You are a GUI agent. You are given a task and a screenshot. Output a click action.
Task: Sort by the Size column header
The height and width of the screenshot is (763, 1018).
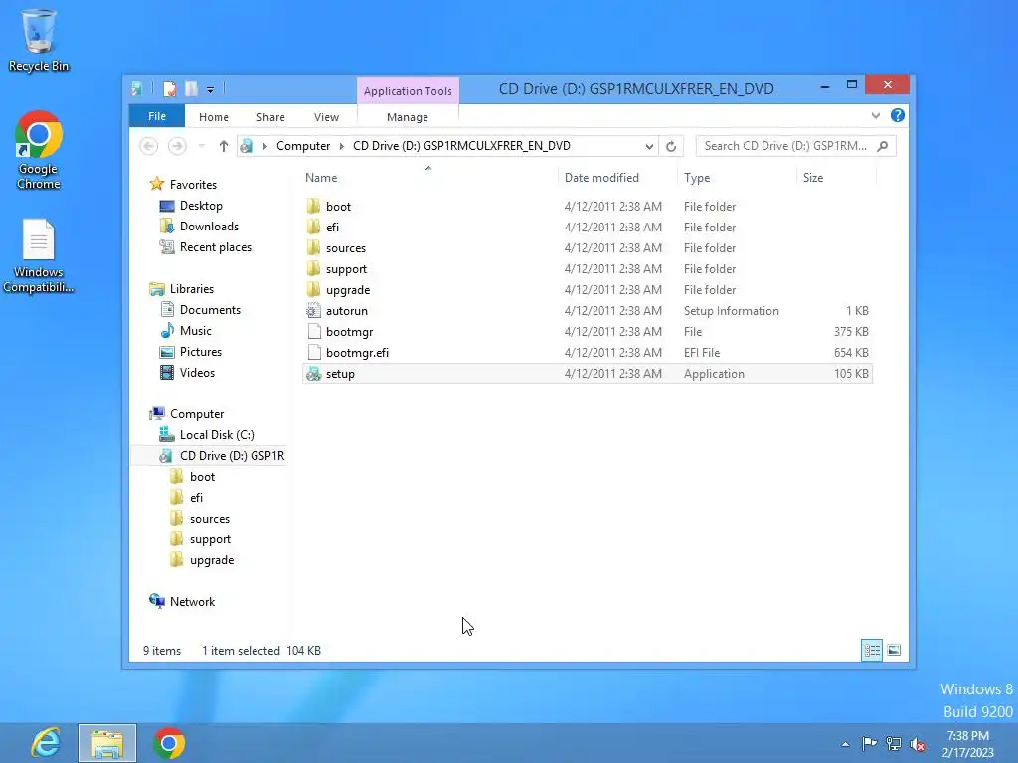pos(836,177)
